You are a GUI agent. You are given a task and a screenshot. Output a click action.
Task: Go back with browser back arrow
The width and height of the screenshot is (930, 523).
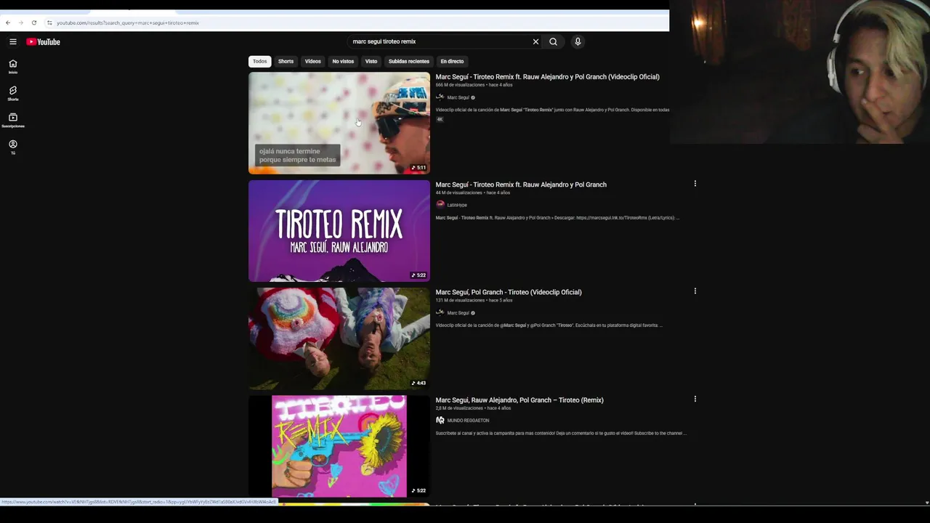click(8, 23)
